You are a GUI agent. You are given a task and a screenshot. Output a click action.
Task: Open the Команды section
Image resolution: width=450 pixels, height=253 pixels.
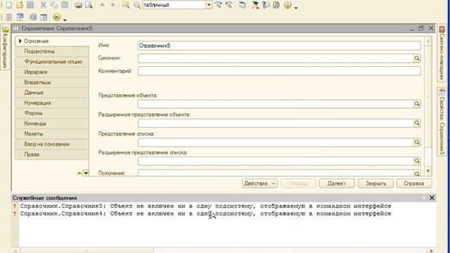tap(52, 124)
